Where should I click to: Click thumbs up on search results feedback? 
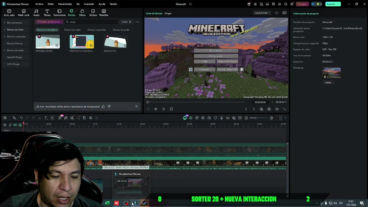tap(103, 107)
